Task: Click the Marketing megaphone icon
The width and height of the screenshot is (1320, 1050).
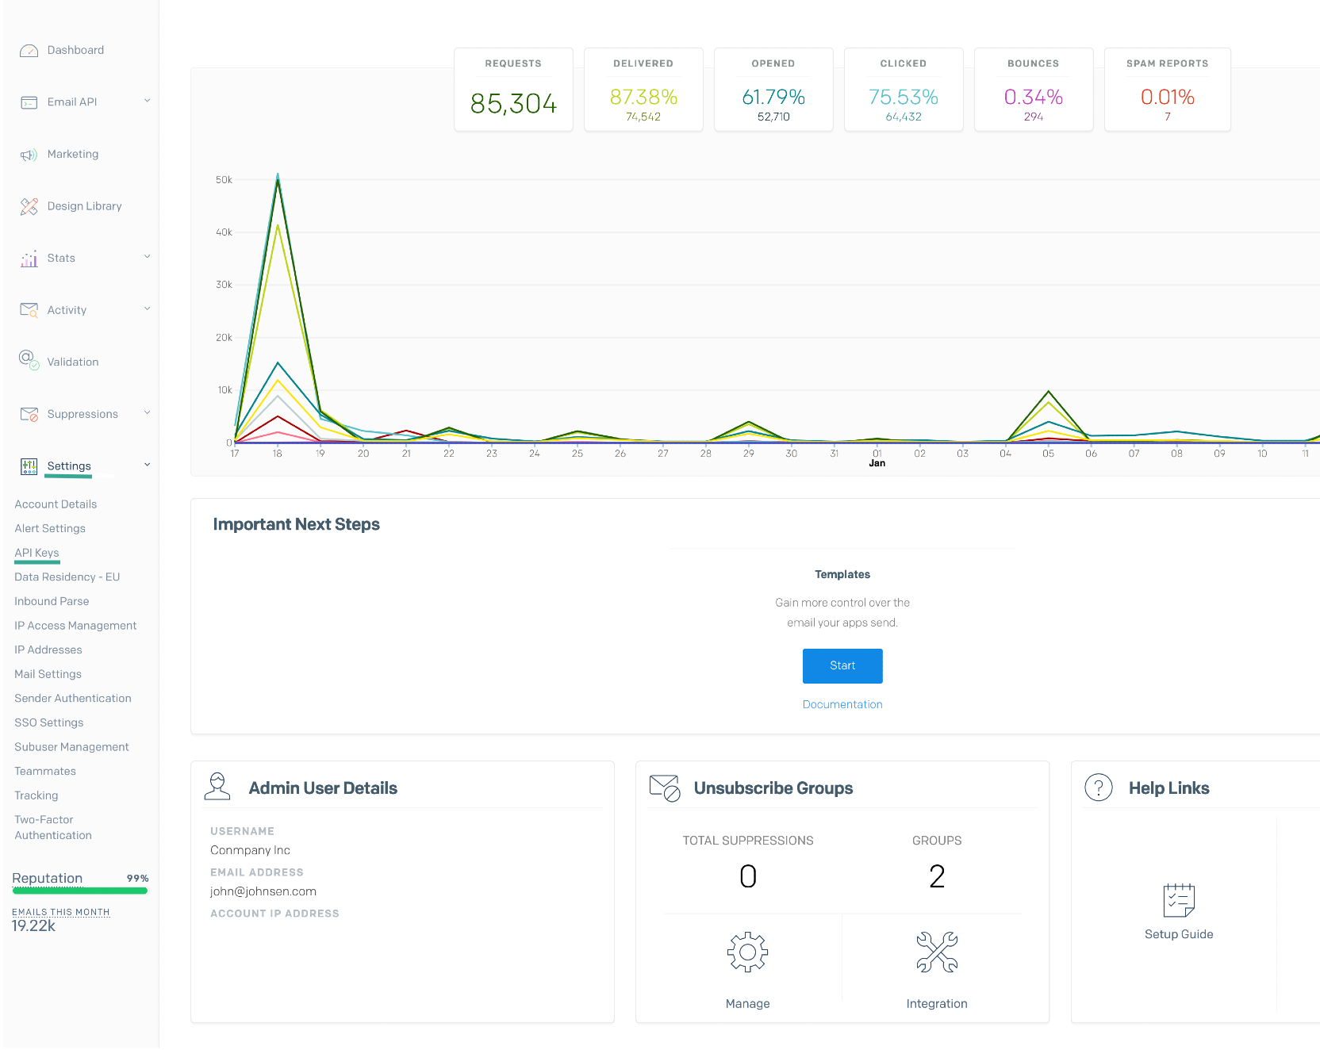Action: (x=29, y=155)
